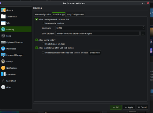Viewport: 153px width, 113px height.
Task: Open the Other ellipsis icon
Action: tap(3, 87)
